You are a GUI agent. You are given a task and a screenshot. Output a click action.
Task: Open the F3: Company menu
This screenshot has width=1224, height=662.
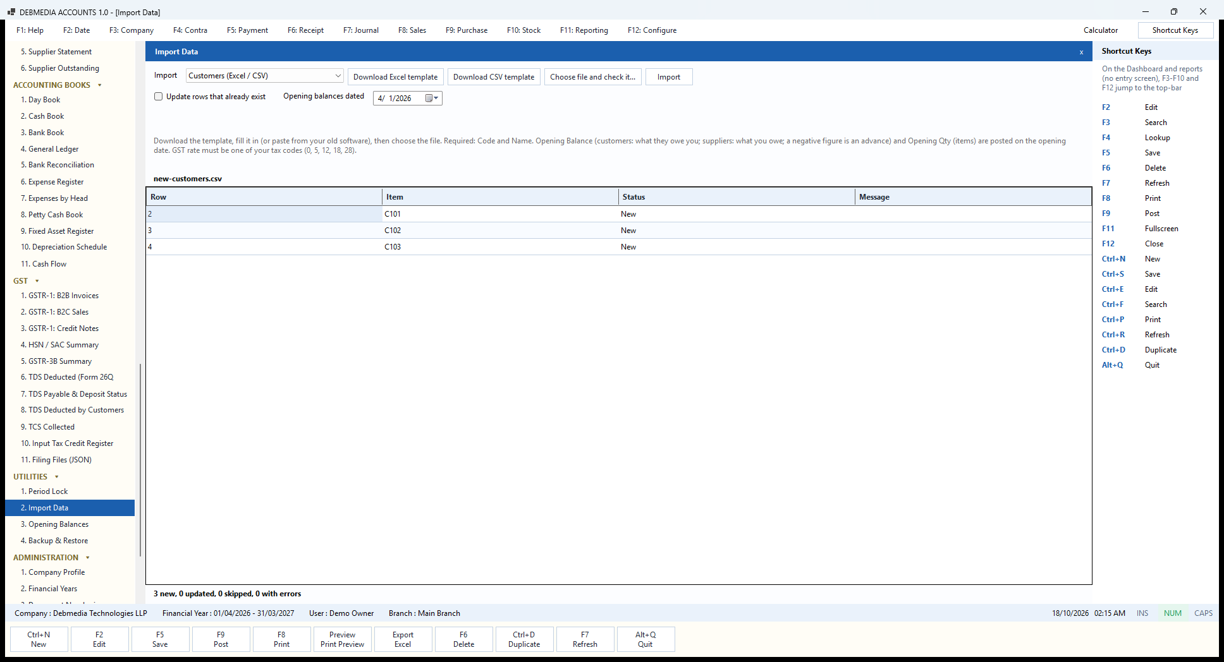pyautogui.click(x=132, y=30)
